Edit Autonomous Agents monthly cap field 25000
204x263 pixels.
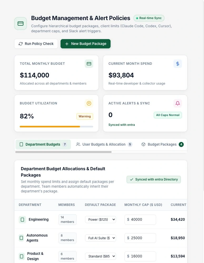(140, 238)
